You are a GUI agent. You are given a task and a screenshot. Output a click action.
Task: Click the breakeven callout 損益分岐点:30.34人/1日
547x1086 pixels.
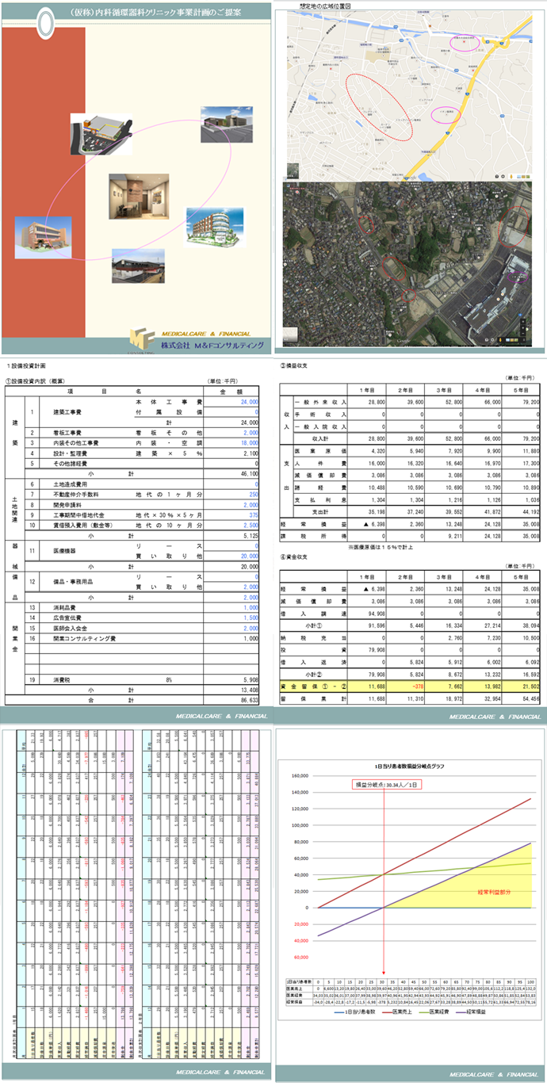click(x=385, y=785)
